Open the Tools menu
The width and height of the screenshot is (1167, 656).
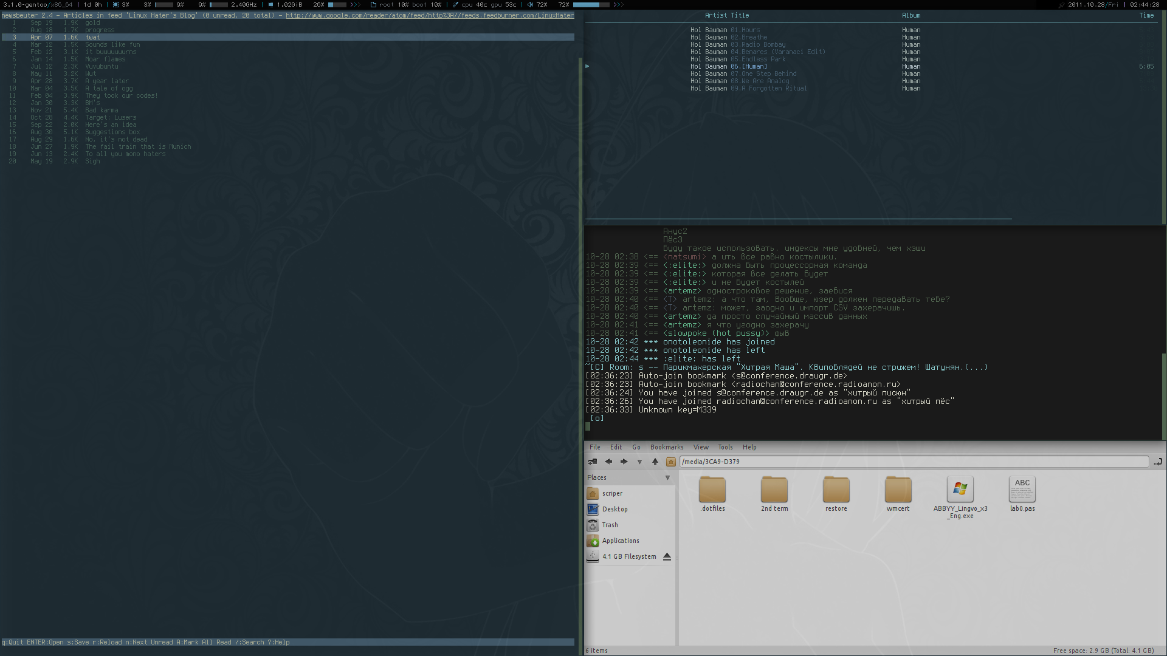(x=725, y=447)
